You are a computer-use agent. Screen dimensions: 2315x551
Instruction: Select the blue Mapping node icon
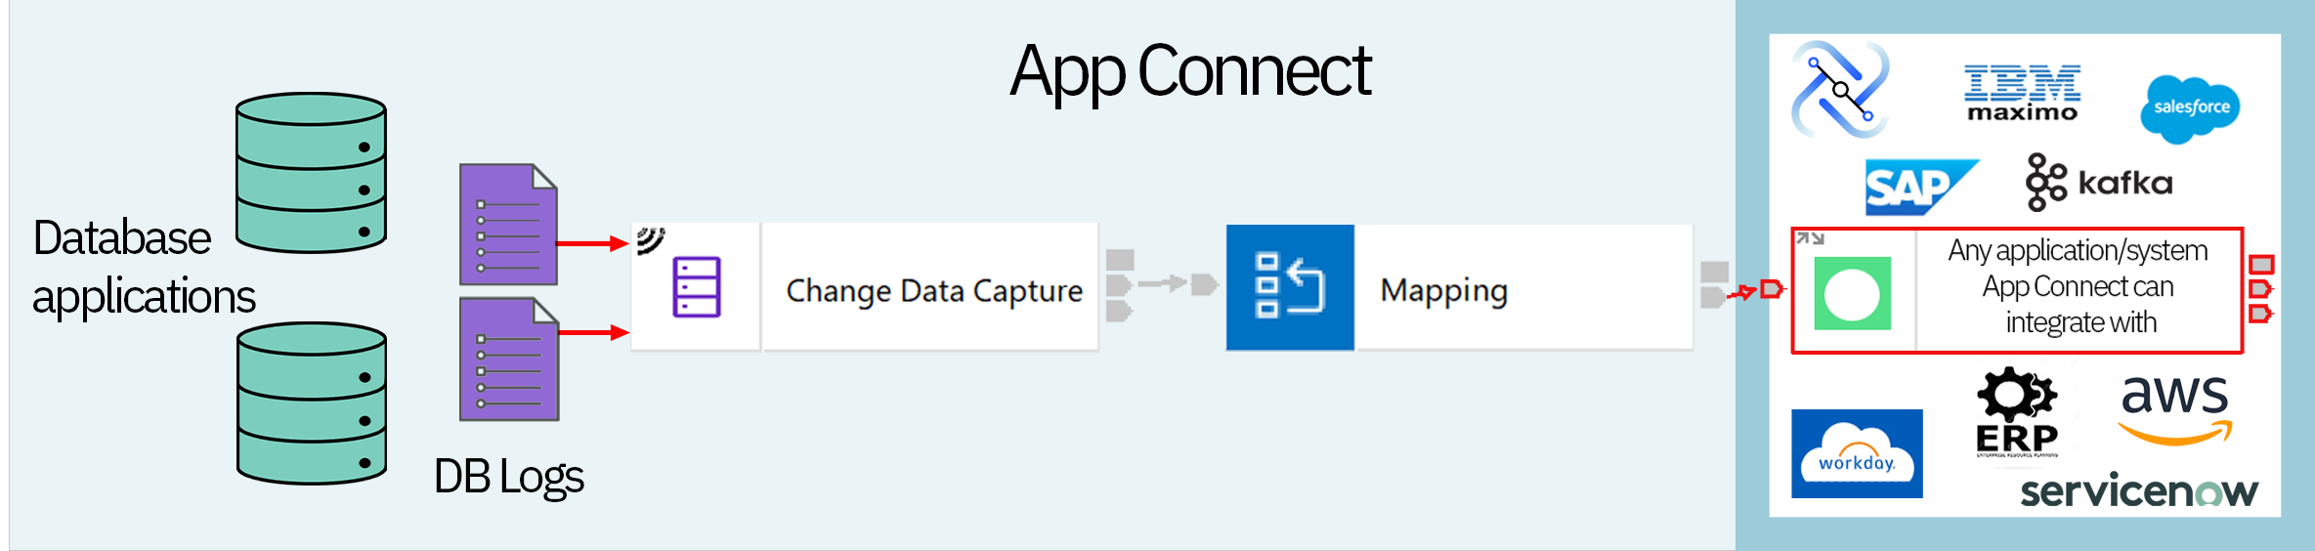(x=1290, y=287)
